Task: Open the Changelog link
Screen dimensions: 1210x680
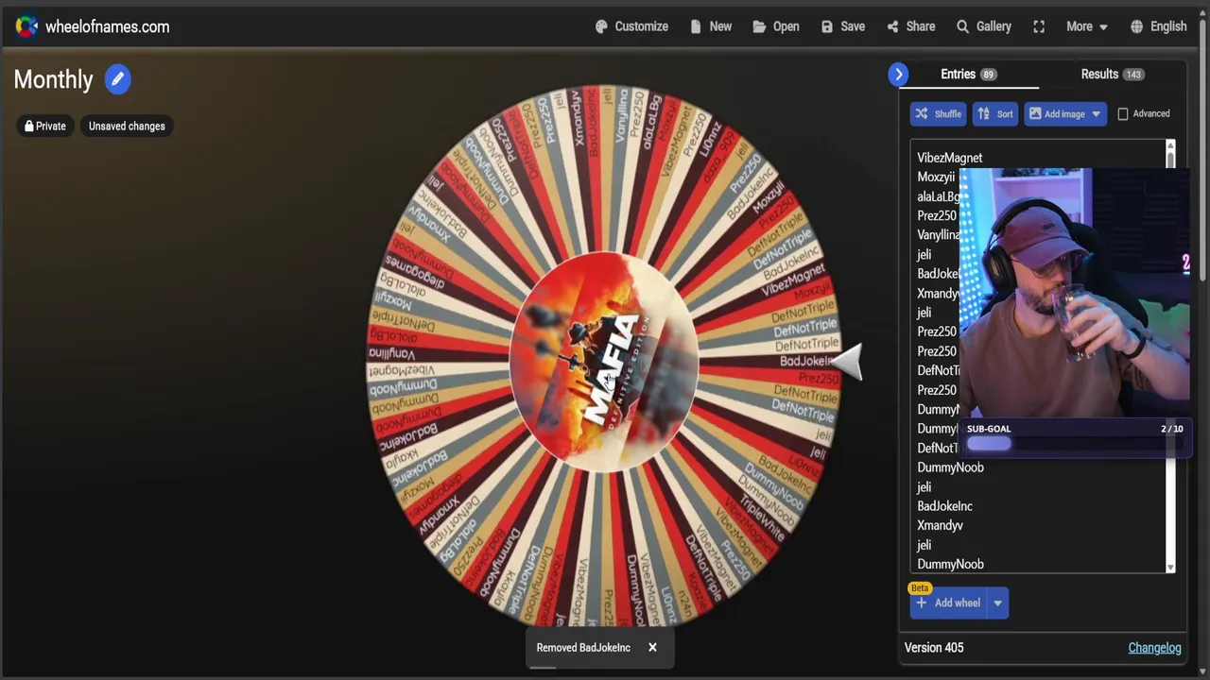Action: [x=1154, y=647]
